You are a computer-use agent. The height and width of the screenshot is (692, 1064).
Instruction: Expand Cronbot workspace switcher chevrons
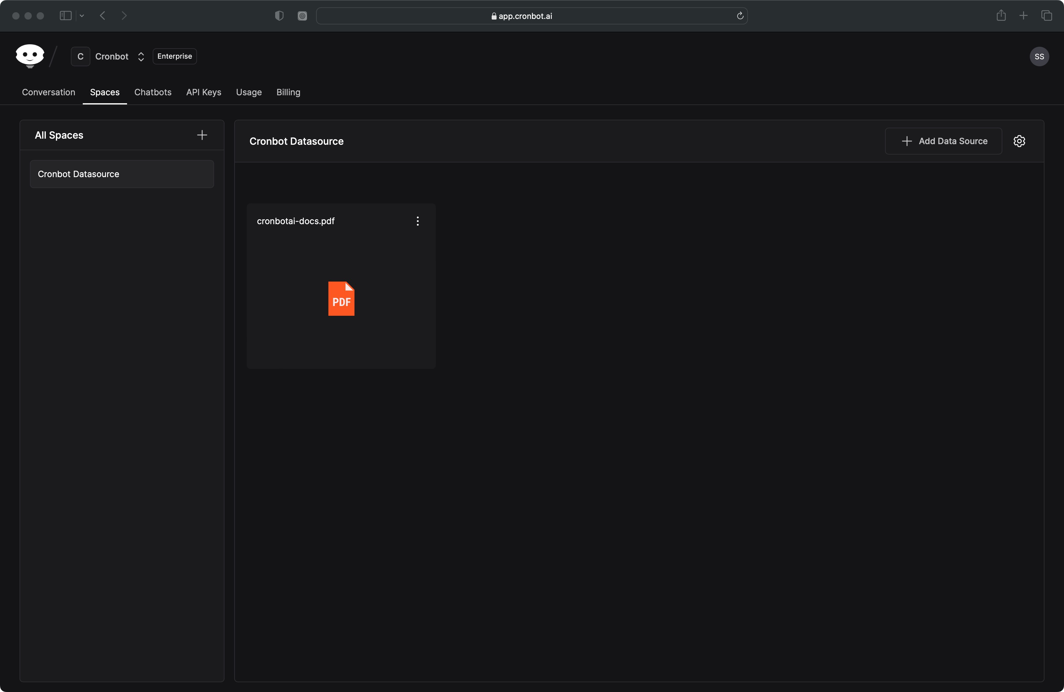141,57
